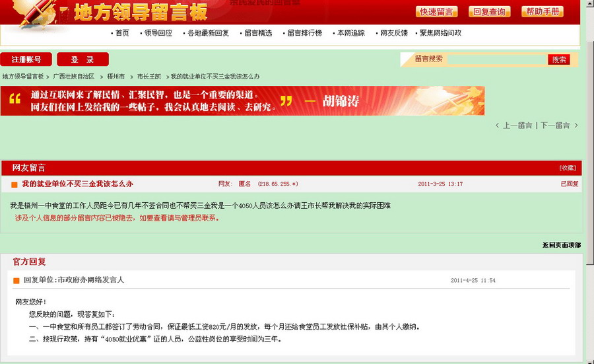The width and height of the screenshot is (594, 364).
Task: Click the 注册账号 register button
Action: click(26, 59)
